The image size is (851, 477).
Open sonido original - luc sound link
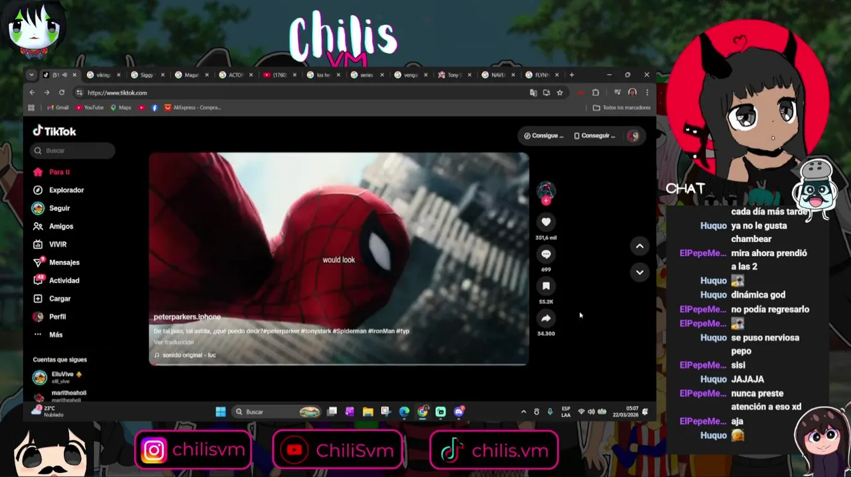185,355
